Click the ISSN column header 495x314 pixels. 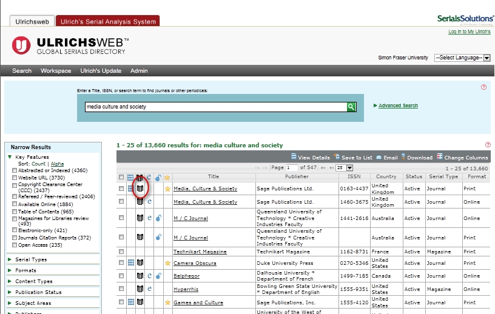point(354,177)
